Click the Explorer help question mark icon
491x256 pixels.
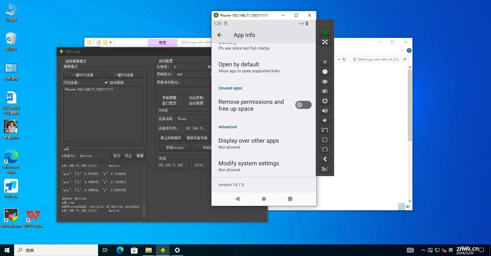click(x=409, y=50)
